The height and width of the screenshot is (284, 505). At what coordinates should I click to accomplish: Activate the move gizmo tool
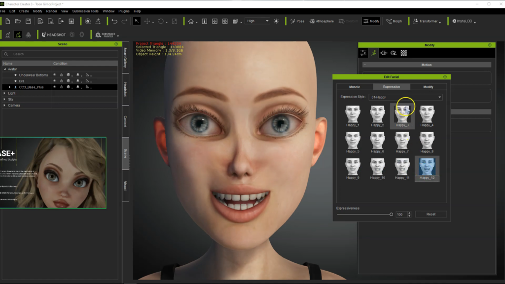(x=147, y=21)
